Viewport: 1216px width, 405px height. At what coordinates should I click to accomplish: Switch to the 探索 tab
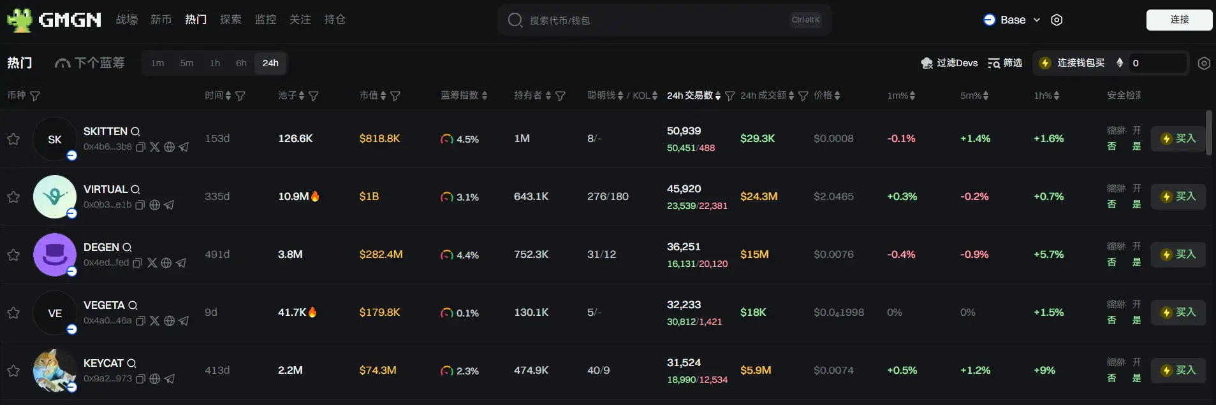[x=231, y=20]
